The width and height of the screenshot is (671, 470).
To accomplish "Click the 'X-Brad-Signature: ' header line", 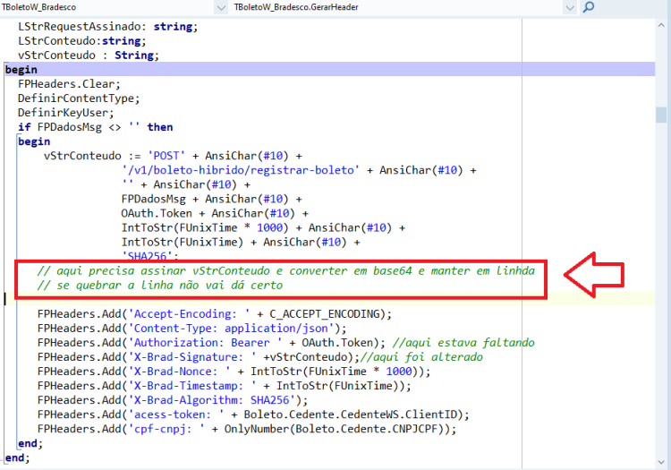I will (x=198, y=357).
